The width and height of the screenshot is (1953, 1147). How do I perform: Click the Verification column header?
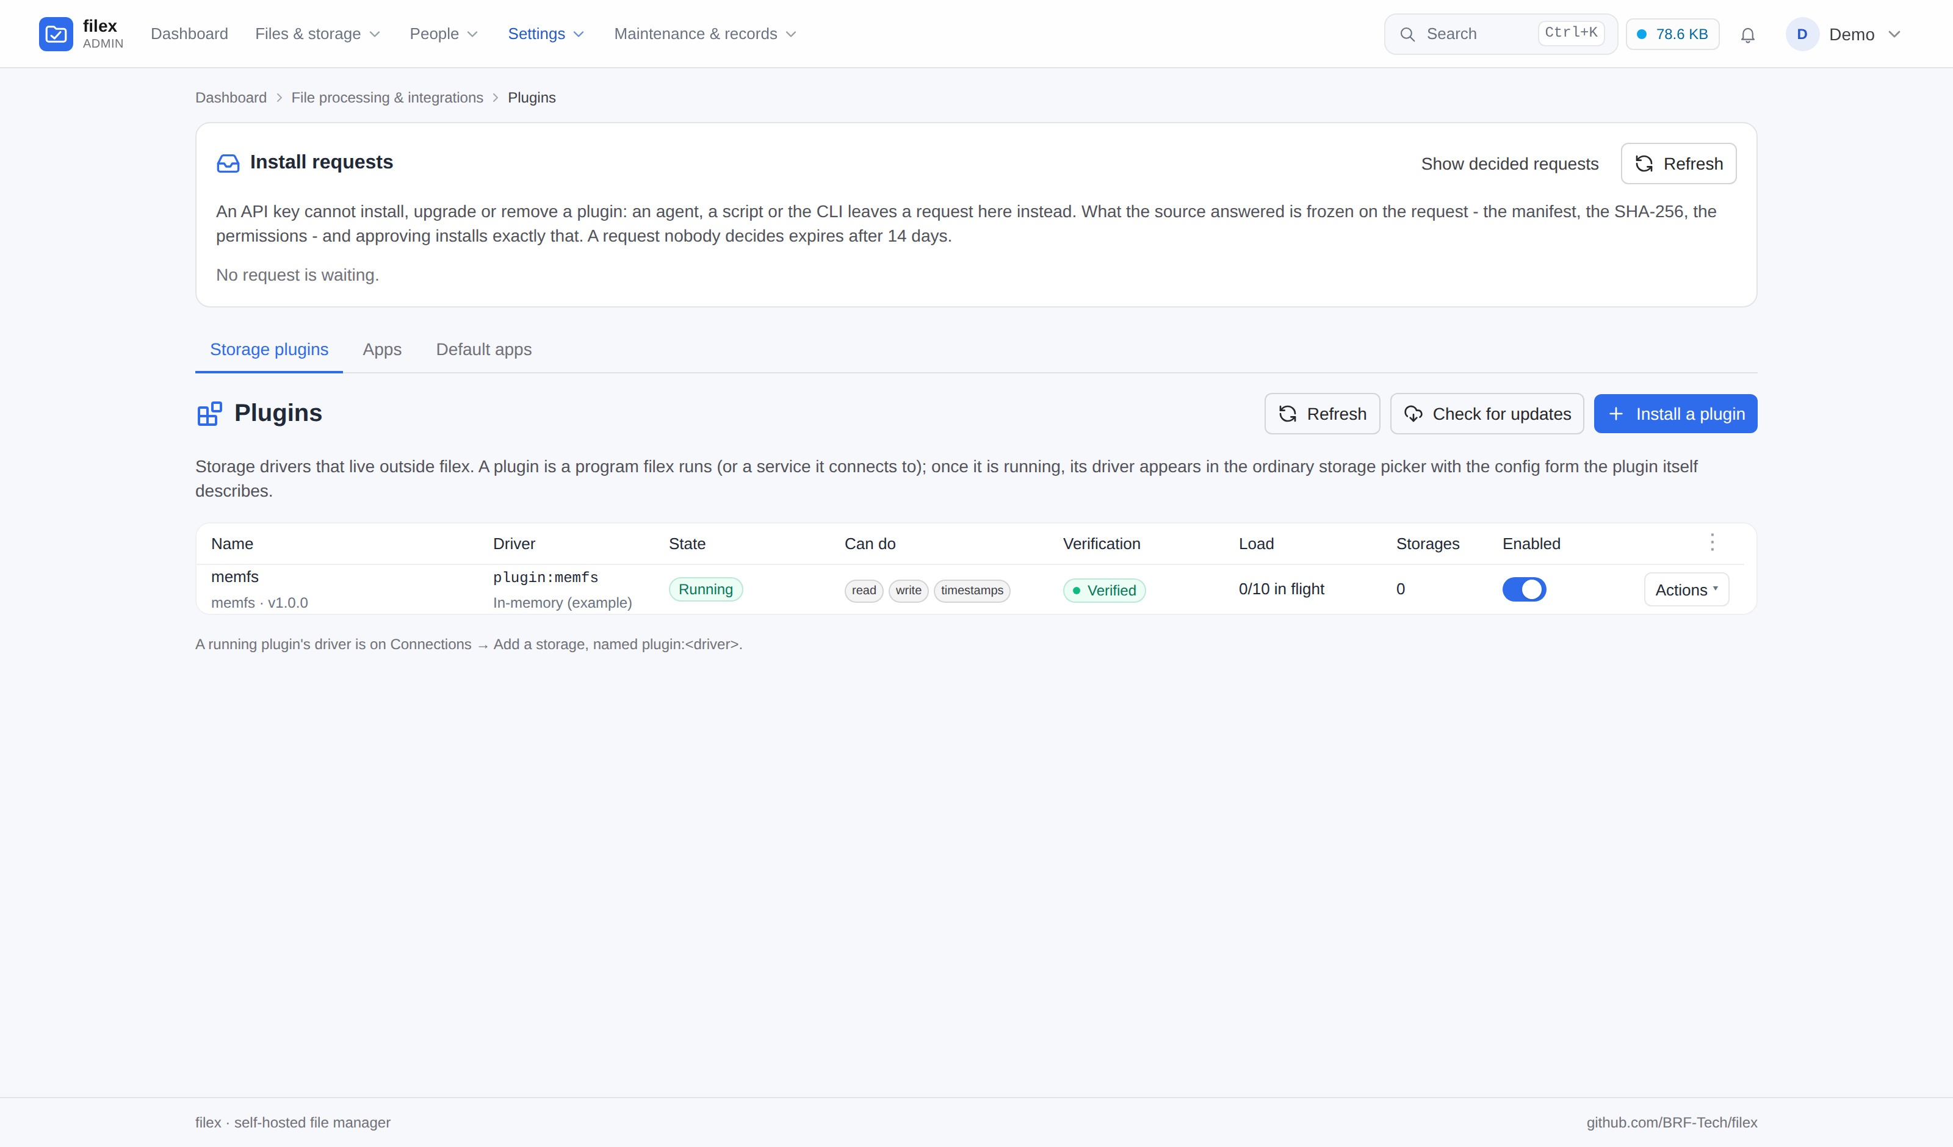pos(1101,544)
